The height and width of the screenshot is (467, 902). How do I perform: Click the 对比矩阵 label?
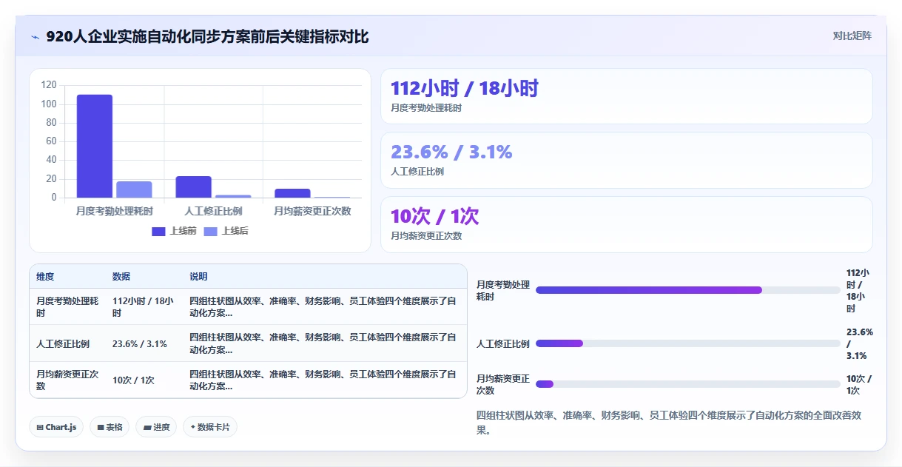coord(852,36)
